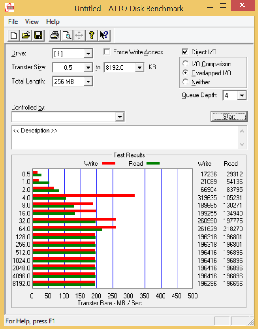Click the Test Results heading
The height and width of the screenshot is (329, 258).
129,155
